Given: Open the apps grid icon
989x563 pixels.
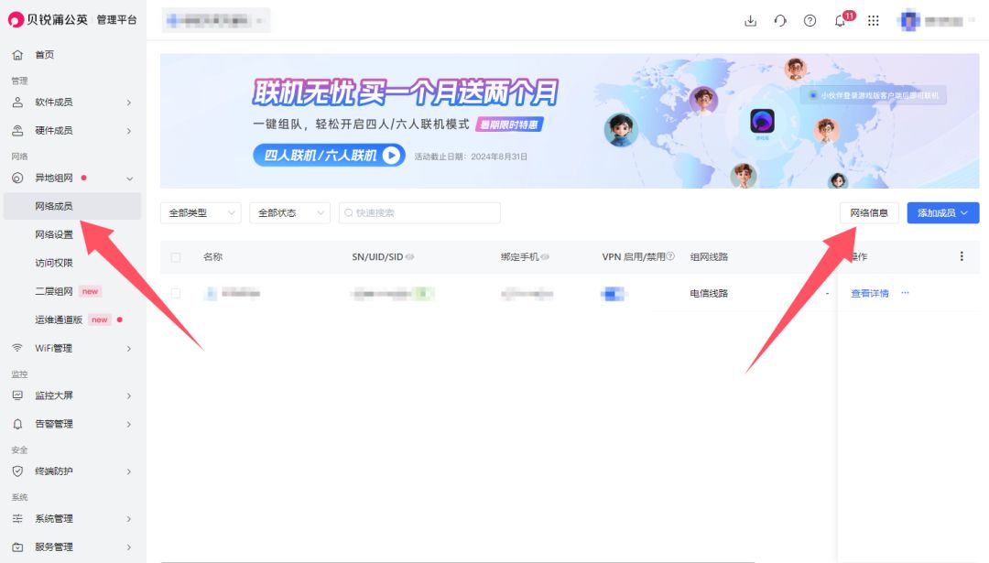Looking at the screenshot, I should click(873, 21).
